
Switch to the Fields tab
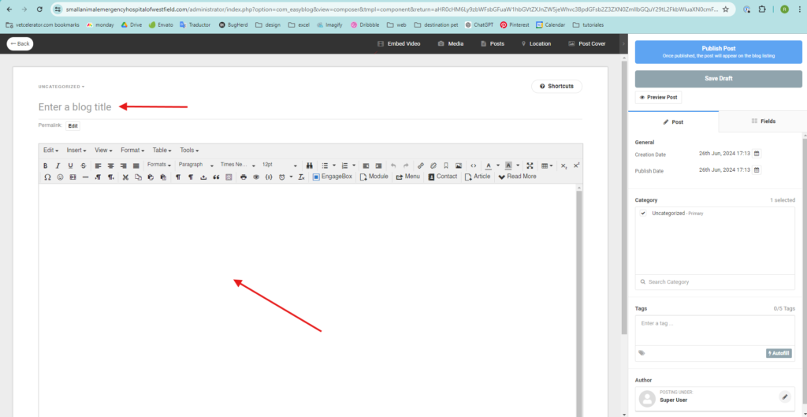click(x=763, y=121)
